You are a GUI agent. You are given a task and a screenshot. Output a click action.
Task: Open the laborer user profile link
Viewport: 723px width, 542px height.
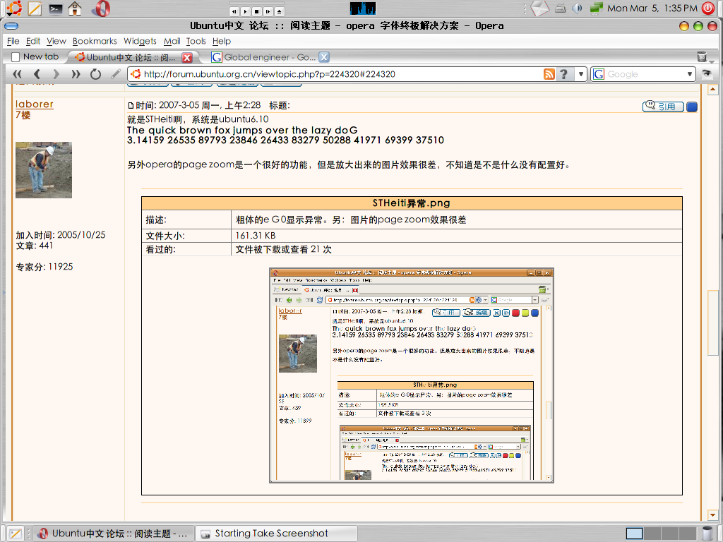[x=35, y=104]
